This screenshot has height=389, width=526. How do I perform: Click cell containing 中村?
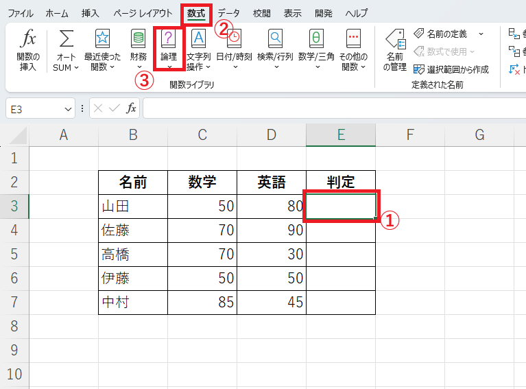tap(133, 303)
